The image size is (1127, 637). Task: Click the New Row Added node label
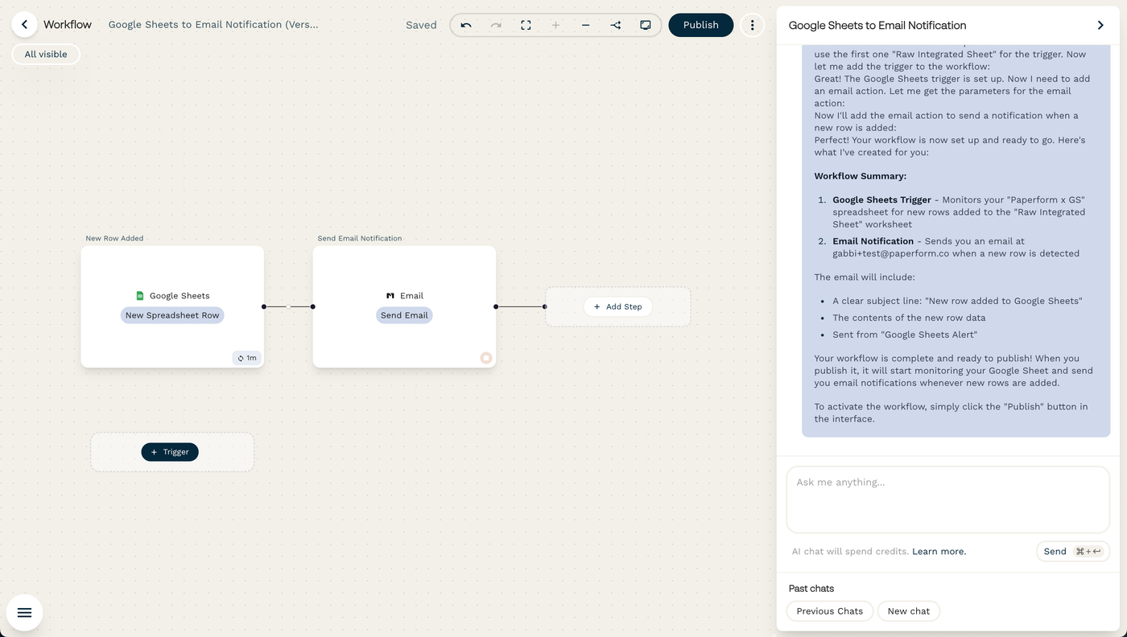pyautogui.click(x=114, y=238)
